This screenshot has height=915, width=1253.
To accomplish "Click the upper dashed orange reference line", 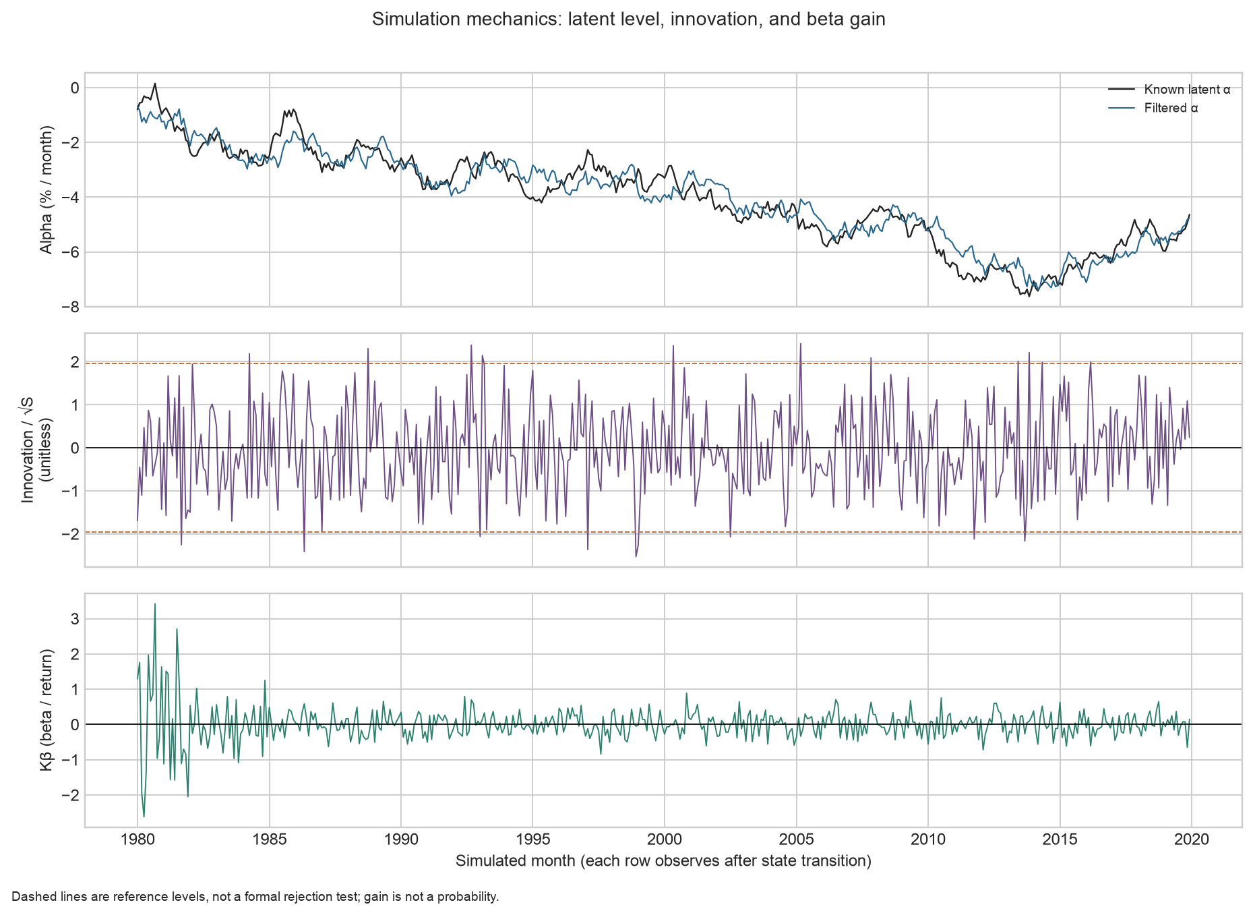I will (663, 363).
